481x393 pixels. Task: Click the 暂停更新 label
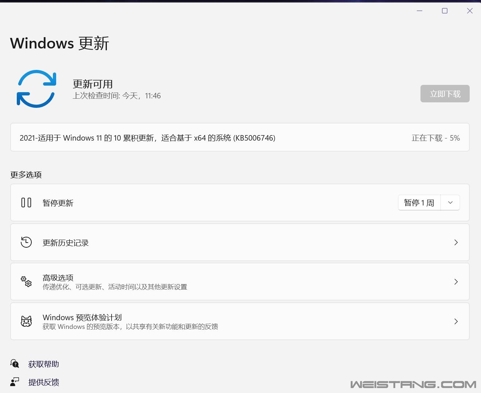58,203
